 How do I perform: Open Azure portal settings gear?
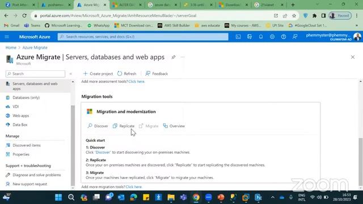[x=272, y=36]
